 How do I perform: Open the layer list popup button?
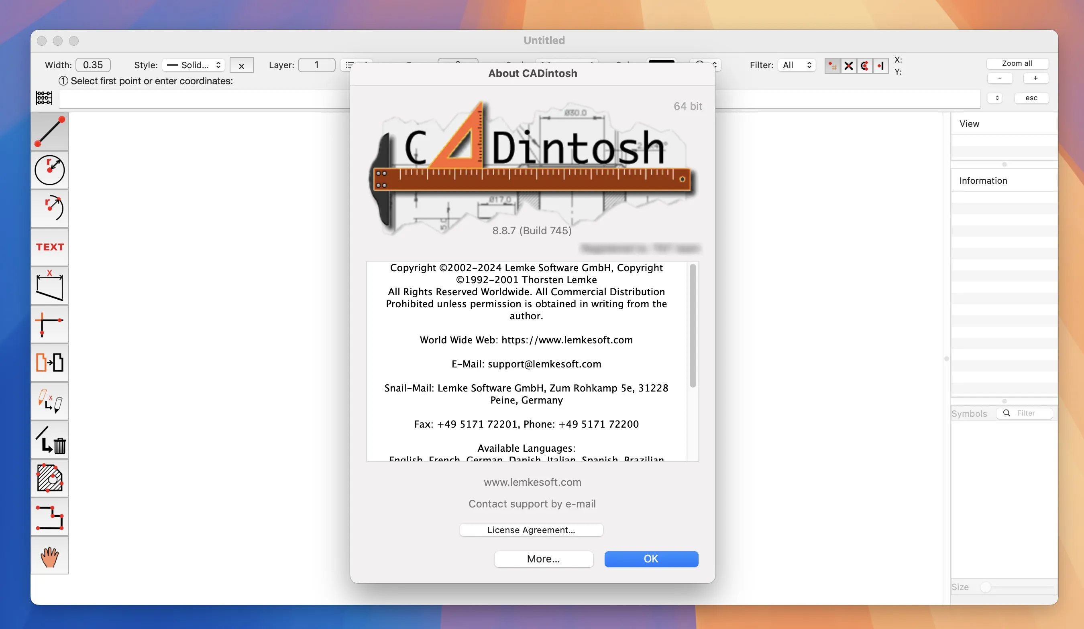(x=357, y=65)
